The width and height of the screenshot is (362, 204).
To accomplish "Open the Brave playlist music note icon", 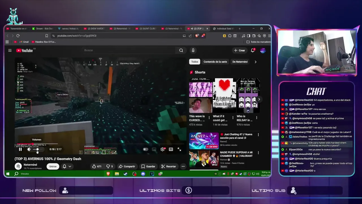I will (244, 36).
